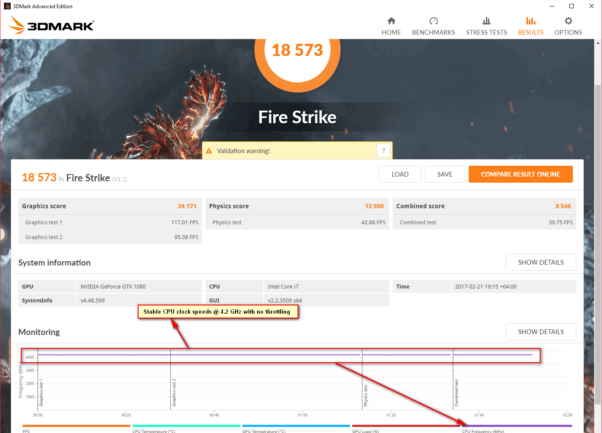602x433 pixels.
Task: Toggle the blue GPU Temperature legend bar
Action: (x=296, y=426)
